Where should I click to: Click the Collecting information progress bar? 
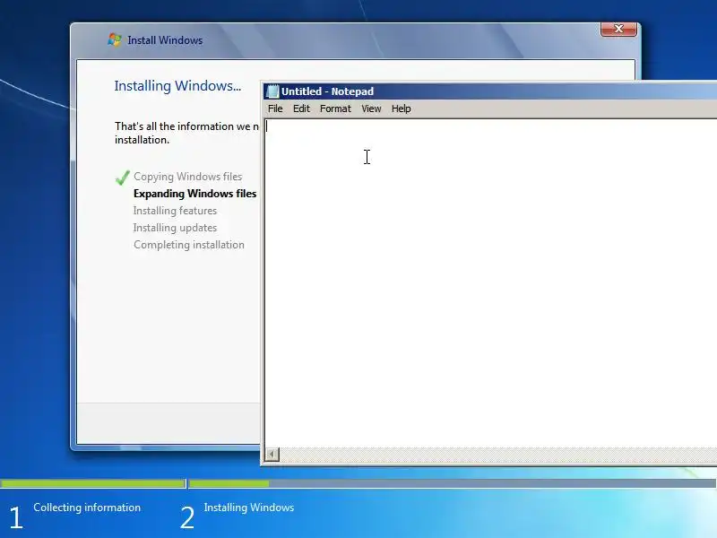click(93, 483)
